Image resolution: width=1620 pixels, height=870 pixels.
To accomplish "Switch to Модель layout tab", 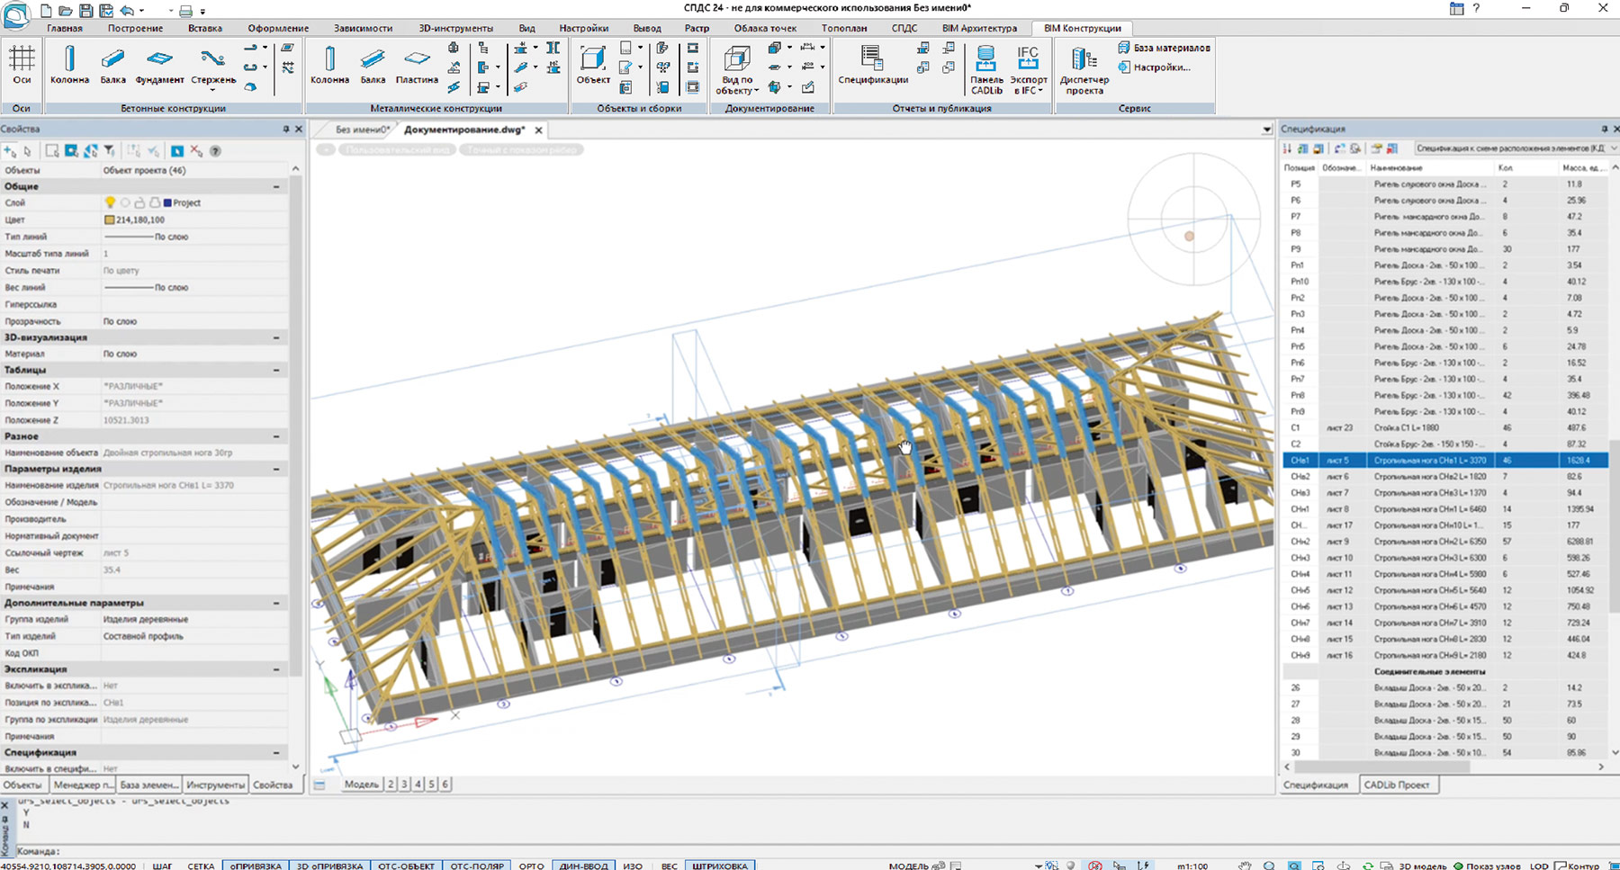I will (361, 785).
